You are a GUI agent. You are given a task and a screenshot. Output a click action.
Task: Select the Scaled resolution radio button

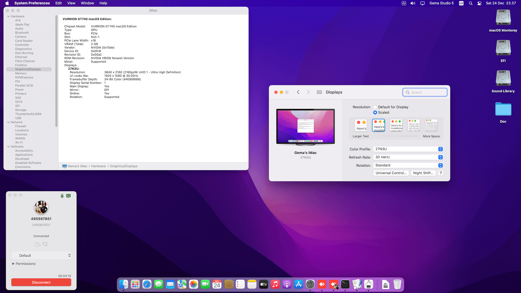375,113
